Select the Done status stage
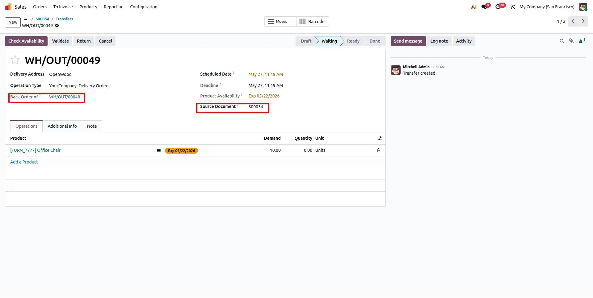Image resolution: width=593 pixels, height=298 pixels. coord(375,41)
